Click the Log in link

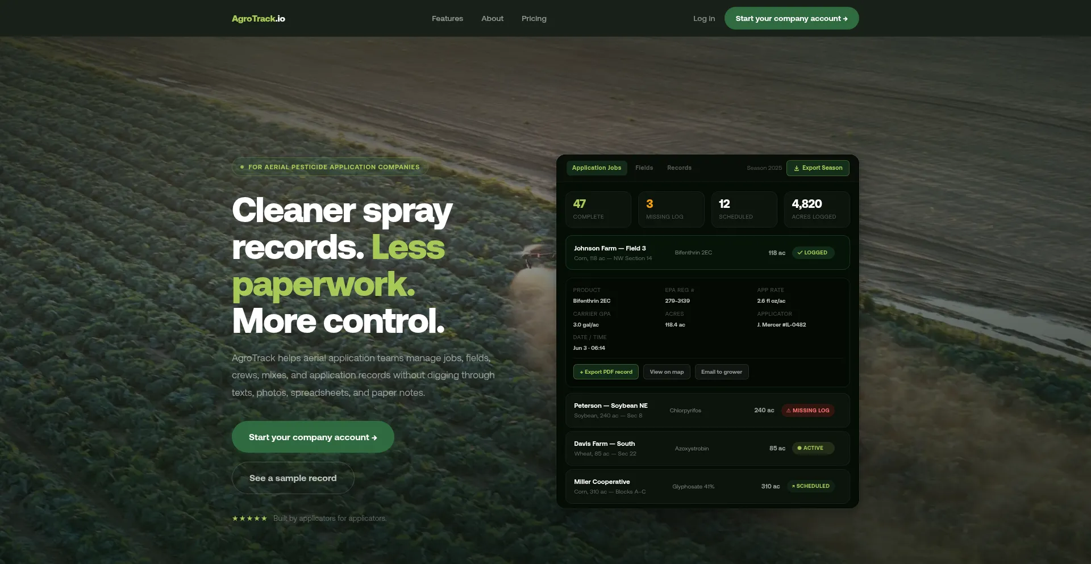click(x=704, y=19)
